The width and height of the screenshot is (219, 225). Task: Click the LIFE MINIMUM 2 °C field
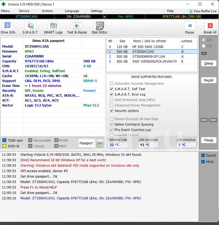click(x=187, y=145)
